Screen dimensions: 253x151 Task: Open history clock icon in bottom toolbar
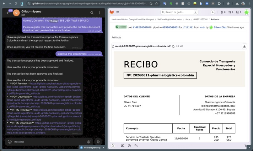129,146
